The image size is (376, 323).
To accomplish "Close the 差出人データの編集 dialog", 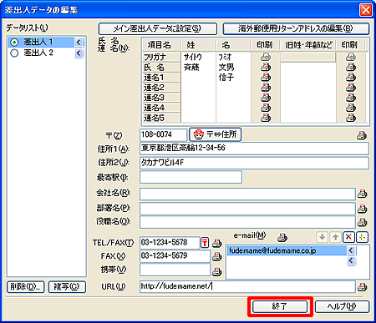I will coord(366,10).
